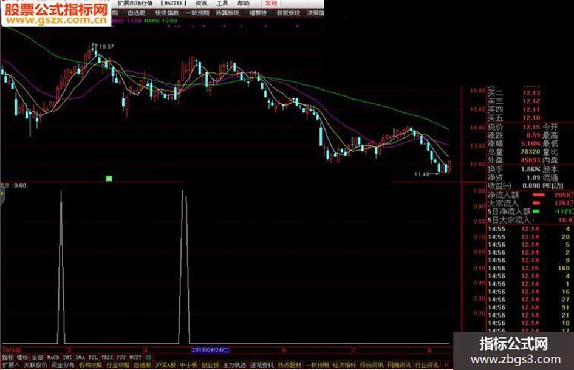Open the 机构攻略 bottom tab

(91, 365)
